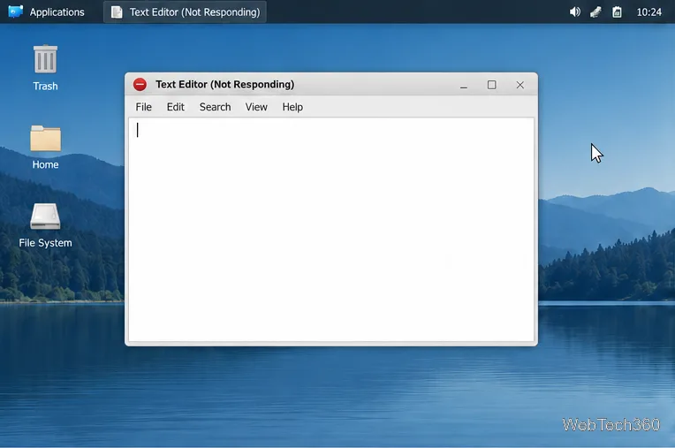Maximize the Text Editor window
This screenshot has width=675, height=448.
(x=491, y=85)
